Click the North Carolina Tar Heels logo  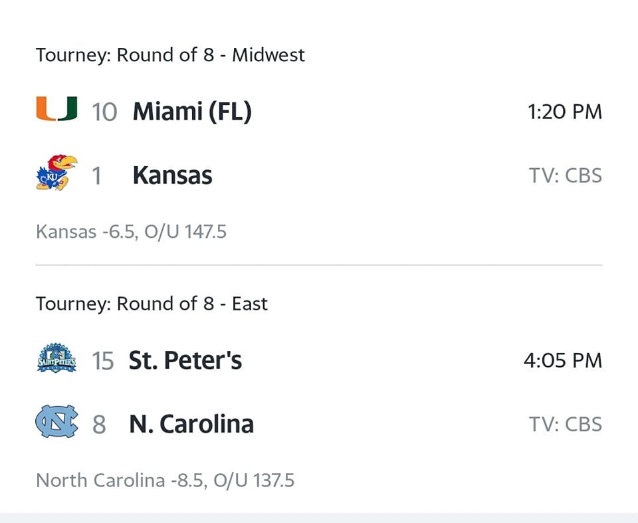[56, 423]
